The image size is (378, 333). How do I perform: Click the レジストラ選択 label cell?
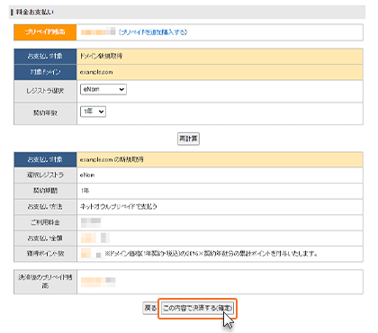[45, 91]
